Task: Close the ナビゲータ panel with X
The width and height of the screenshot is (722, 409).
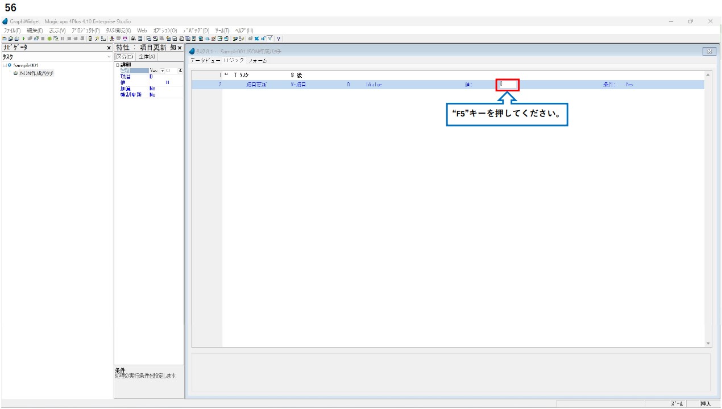Action: [109, 48]
